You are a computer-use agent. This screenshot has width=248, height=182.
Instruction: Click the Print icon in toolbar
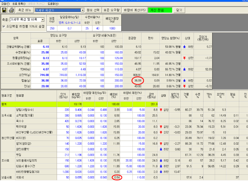pos(11,10)
